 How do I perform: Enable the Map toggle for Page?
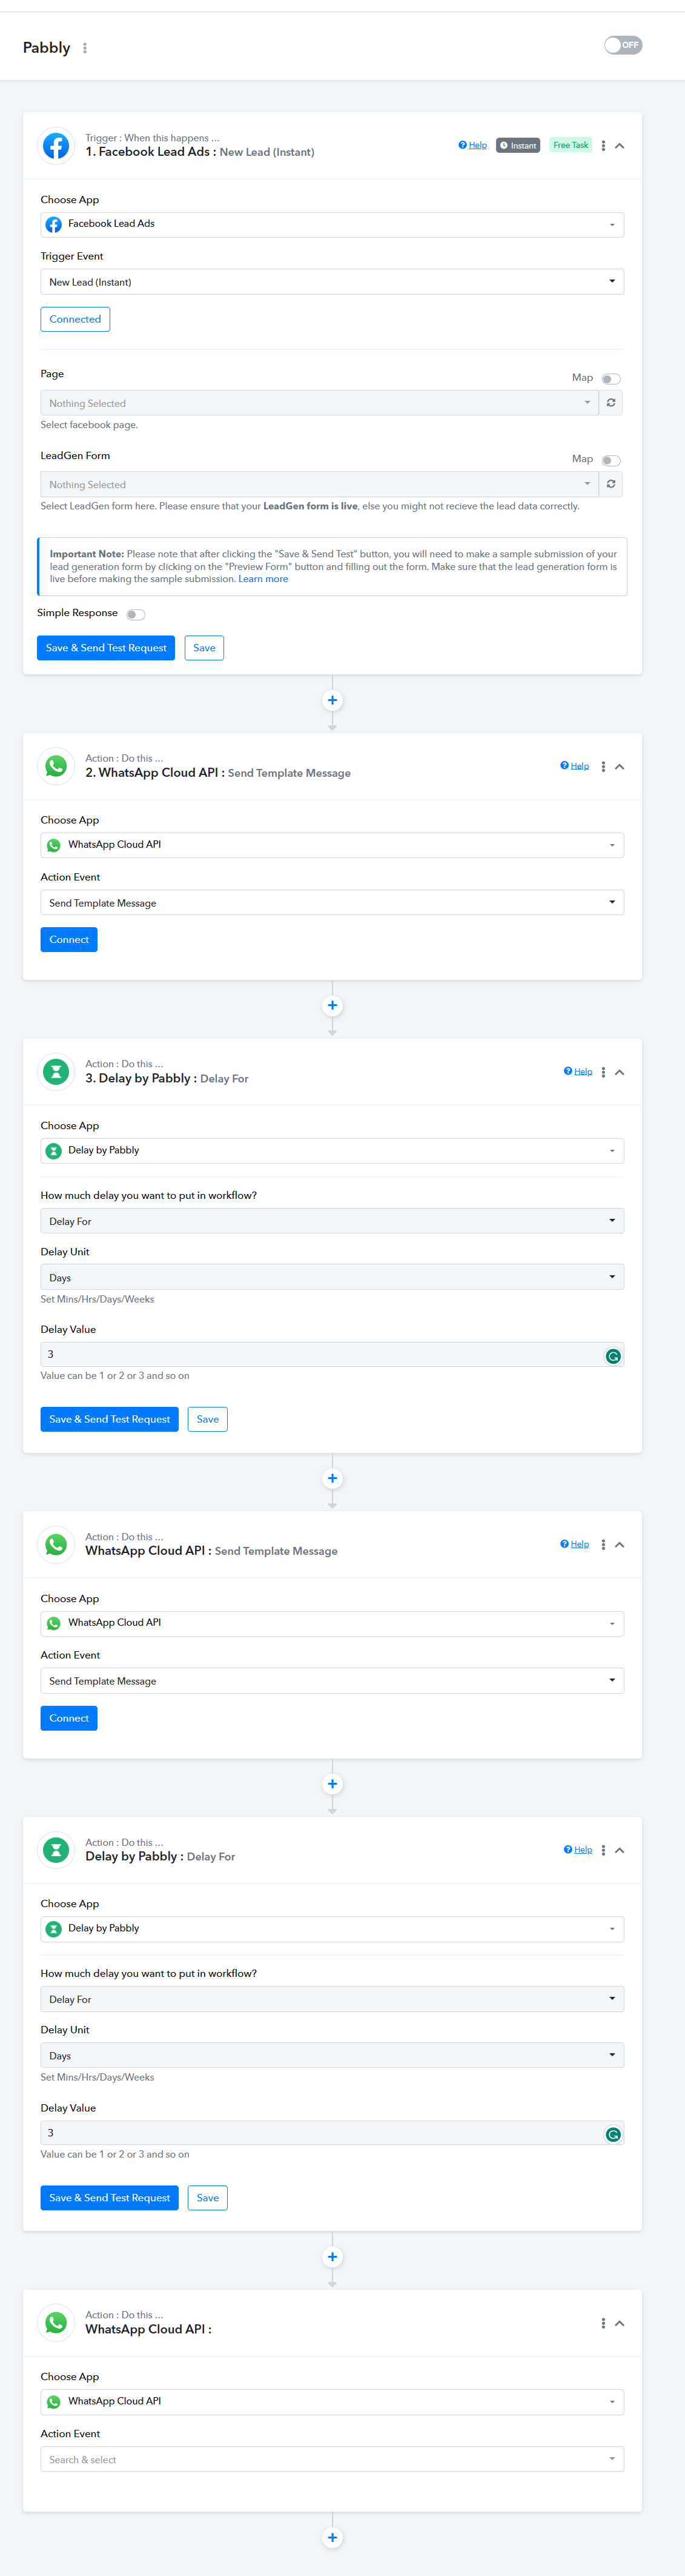click(x=611, y=379)
